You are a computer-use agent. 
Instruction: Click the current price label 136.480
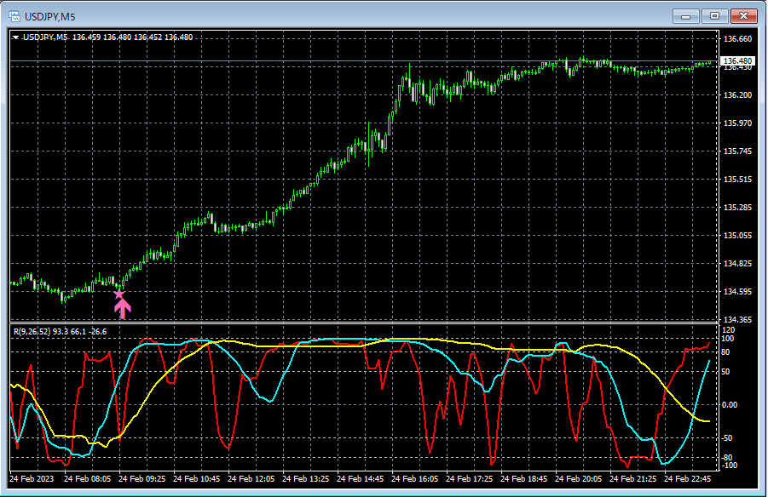(x=736, y=61)
